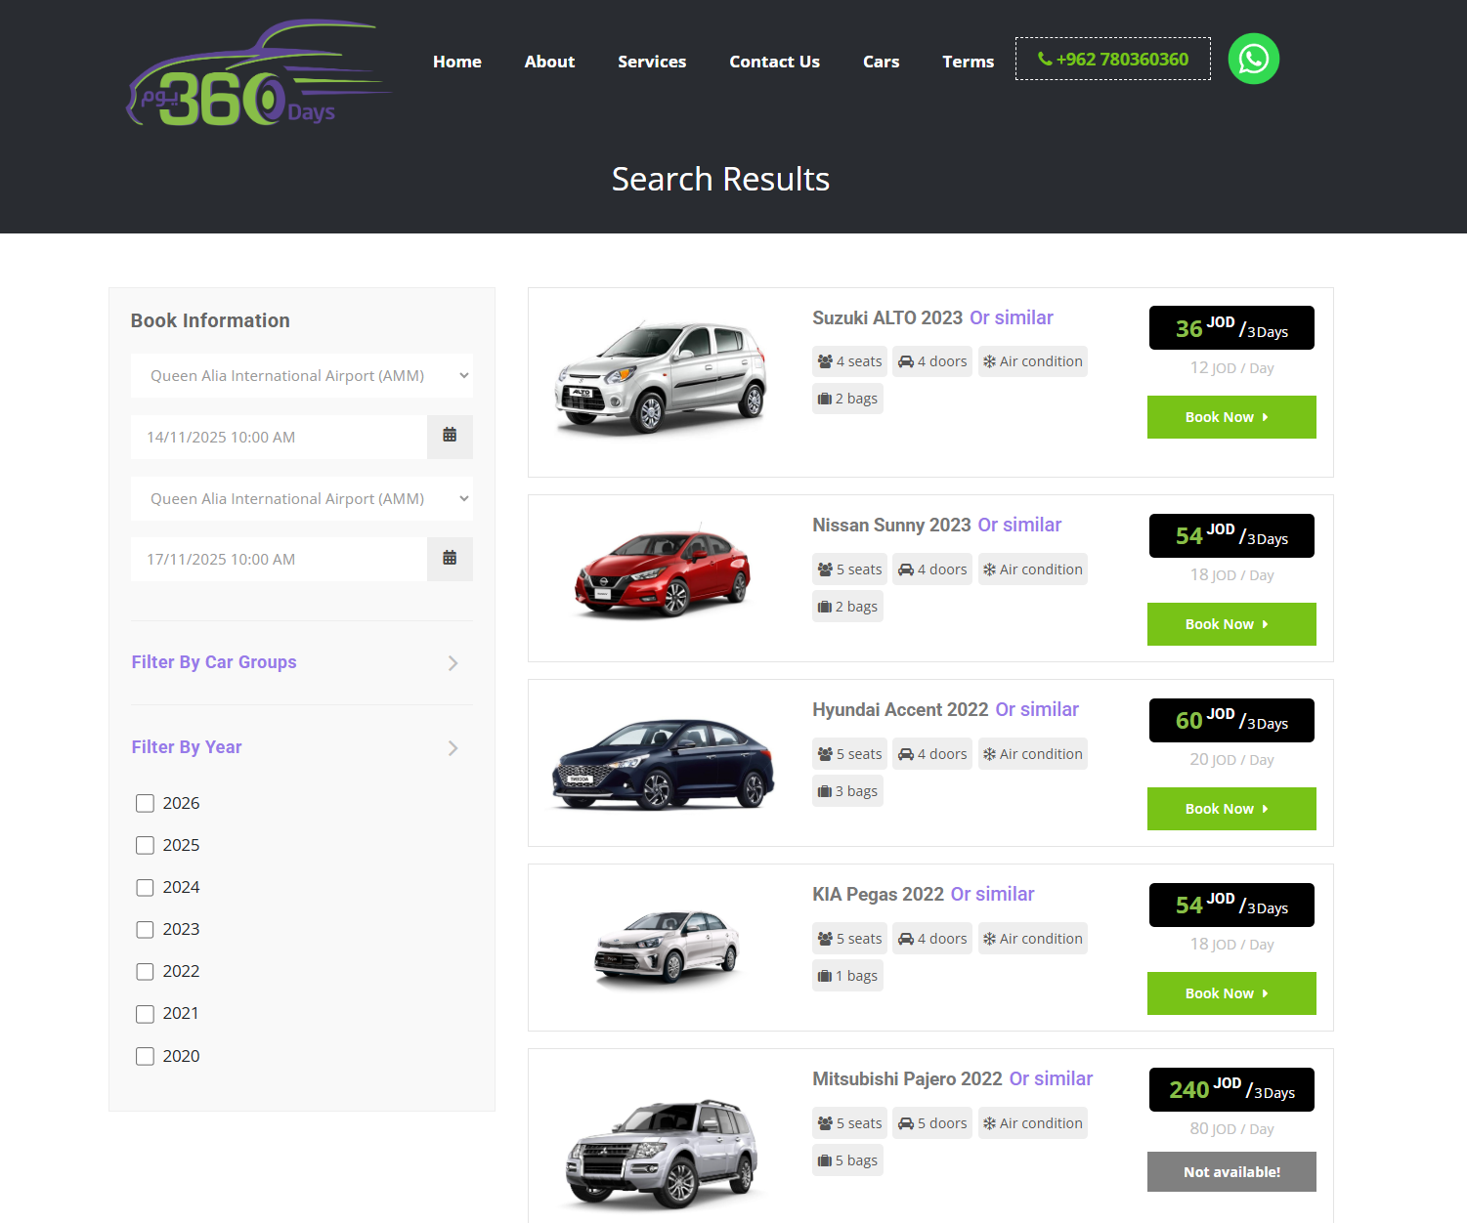Click the Nissan Sunny car thumbnail
Screen dimensions: 1467x1223
point(663,574)
